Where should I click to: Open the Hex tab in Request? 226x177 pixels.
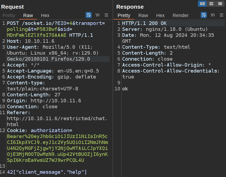pyautogui.click(x=45, y=15)
